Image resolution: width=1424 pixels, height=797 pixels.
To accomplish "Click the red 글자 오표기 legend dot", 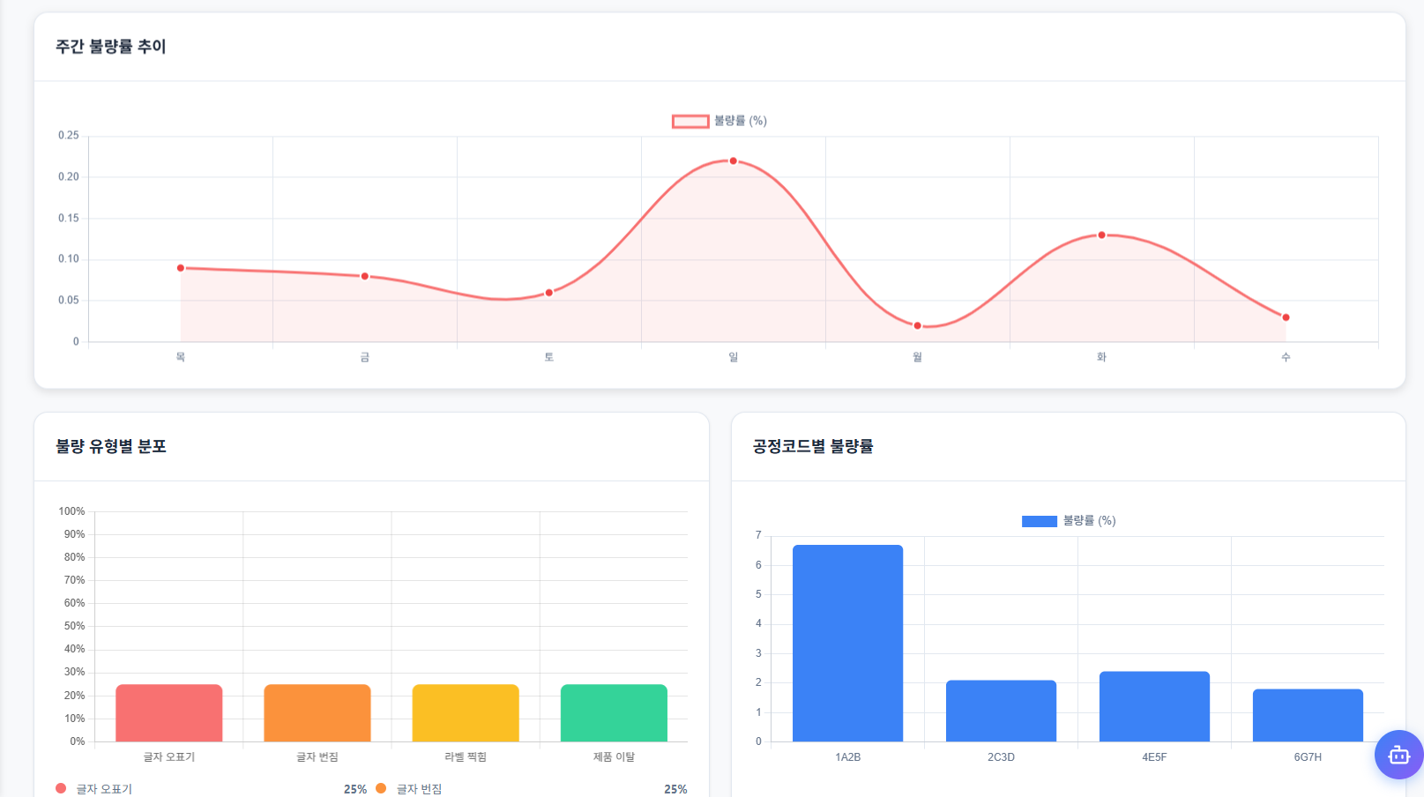I will point(61,788).
